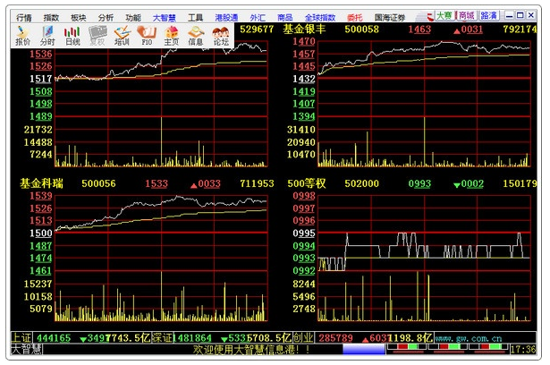Click the red logo icon beside 大赛
This screenshot has height=365, width=550.
(x=430, y=16)
